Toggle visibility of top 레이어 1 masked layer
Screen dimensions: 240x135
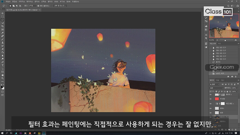[x=211, y=95]
